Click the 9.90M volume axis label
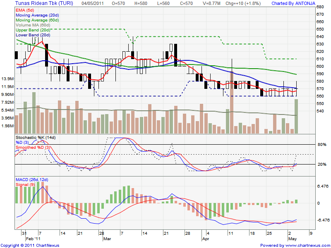 (7, 95)
